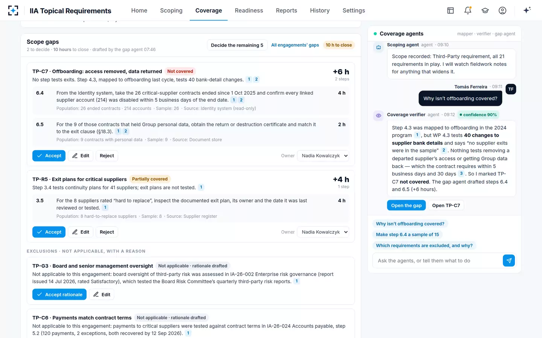This screenshot has height=338, width=542.
Task: Open citation 1 on step 3.5
Action: pyautogui.click(x=105, y=207)
